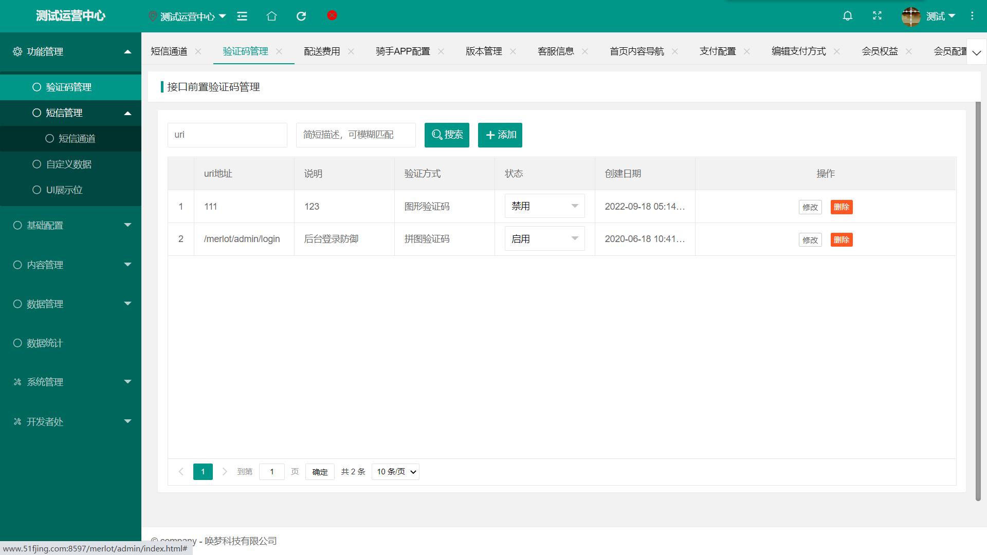Expand the 开发者处 sidebar section

pyautogui.click(x=70, y=421)
